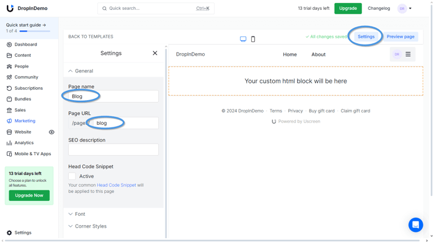The image size is (434, 243).
Task: Click the Analytics bar chart icon
Action: tap(9, 143)
